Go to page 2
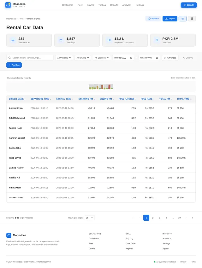Image resolution: width=202 pixels, height=268 pixels. click(153, 218)
